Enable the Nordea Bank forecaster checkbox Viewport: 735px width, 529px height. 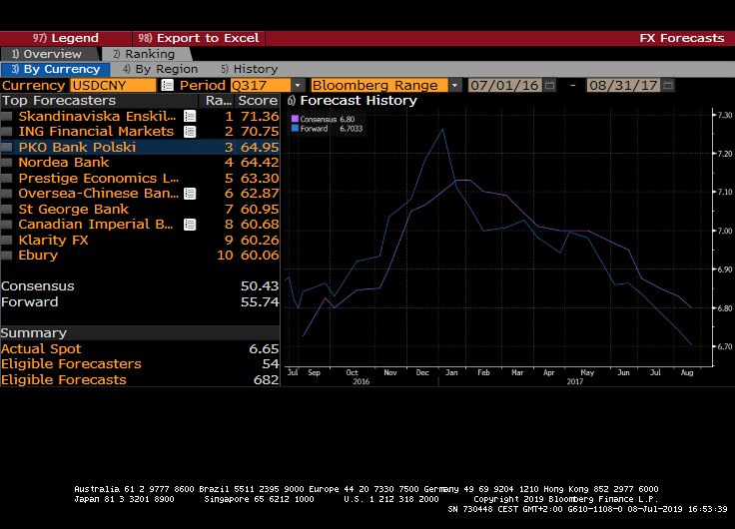click(x=8, y=163)
